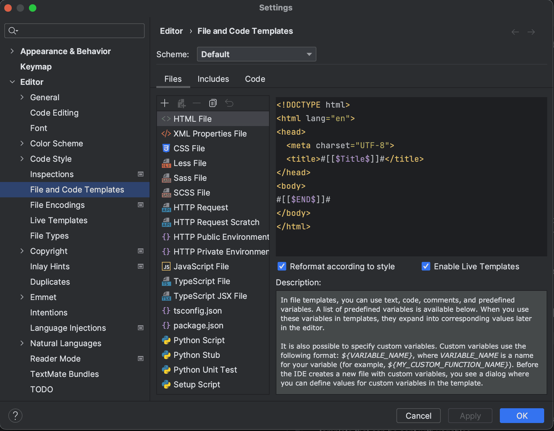Navigate forward using the right arrow
The height and width of the screenshot is (431, 554).
(531, 32)
